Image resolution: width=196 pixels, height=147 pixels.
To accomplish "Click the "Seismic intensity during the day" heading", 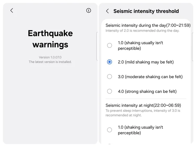I will [x=143, y=25].
